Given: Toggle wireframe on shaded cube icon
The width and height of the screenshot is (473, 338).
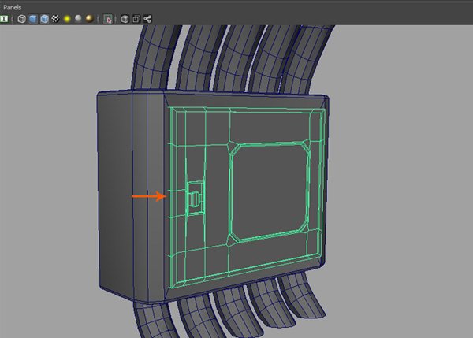Looking at the screenshot, I should point(44,19).
